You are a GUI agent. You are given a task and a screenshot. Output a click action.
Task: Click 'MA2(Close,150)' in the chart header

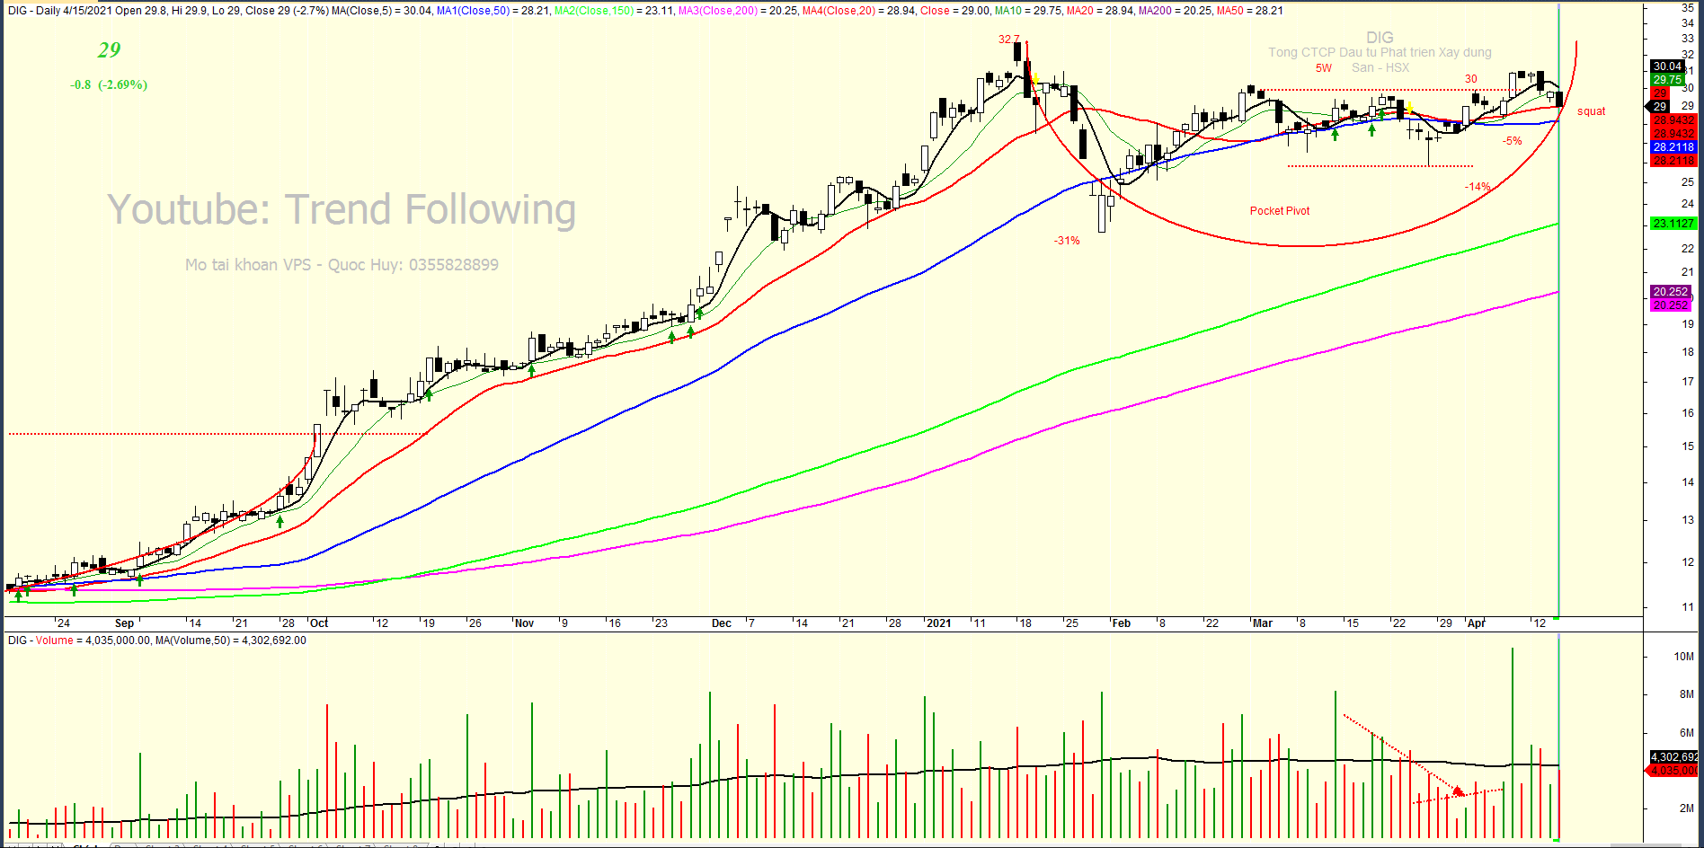click(593, 11)
